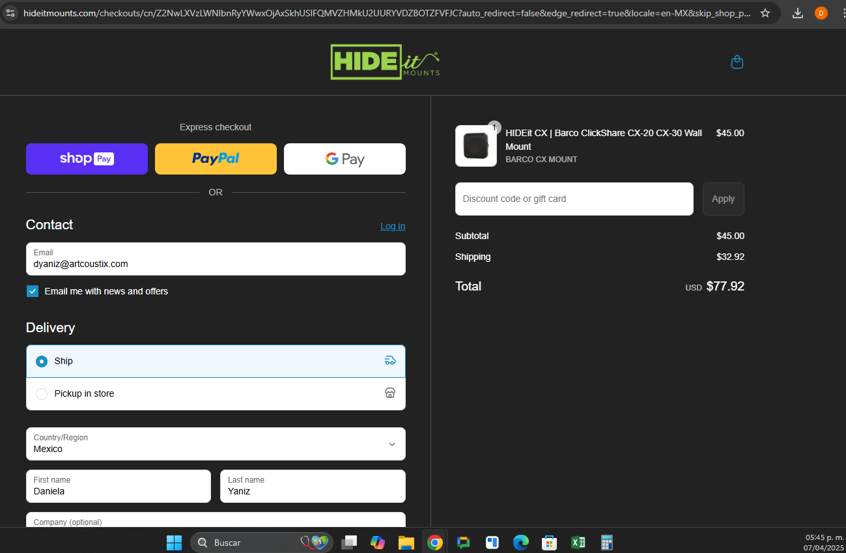The height and width of the screenshot is (553, 846).
Task: Click the Shipping cost $32.92
Action: [x=730, y=257]
